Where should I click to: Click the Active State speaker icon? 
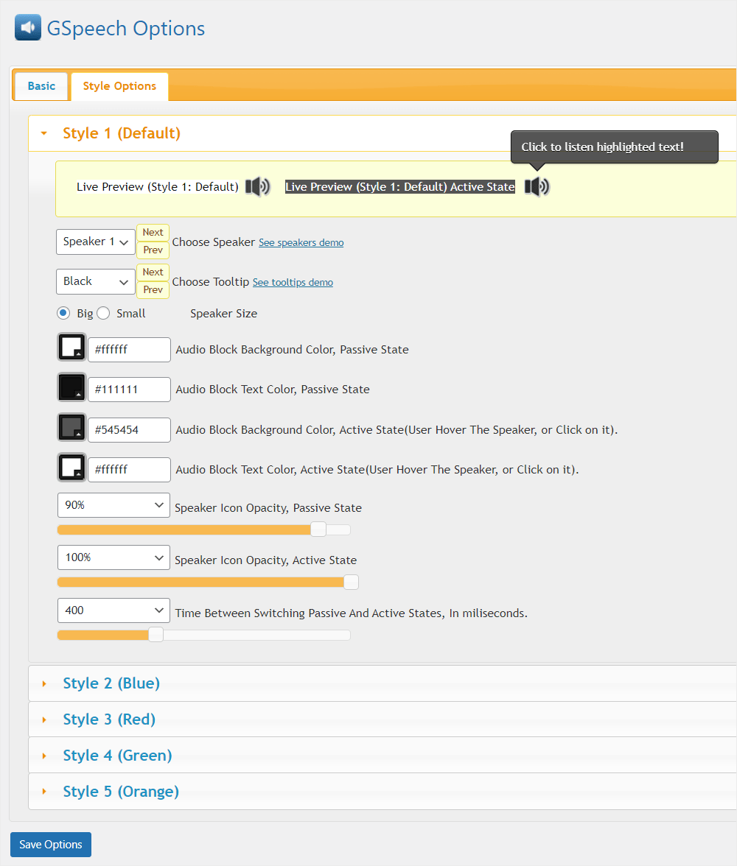click(x=536, y=186)
